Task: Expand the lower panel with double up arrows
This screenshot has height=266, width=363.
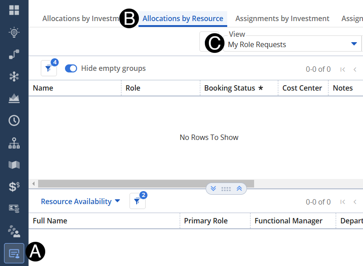Action: point(239,189)
